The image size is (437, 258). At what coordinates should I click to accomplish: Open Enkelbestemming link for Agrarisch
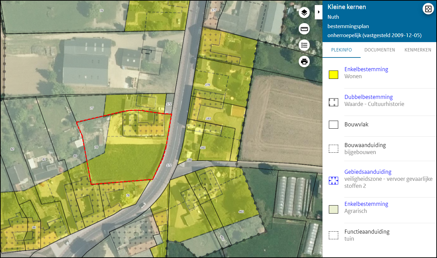(x=366, y=204)
